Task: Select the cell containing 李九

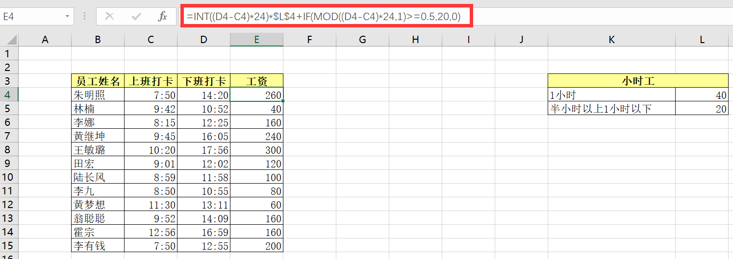Action: [x=98, y=190]
